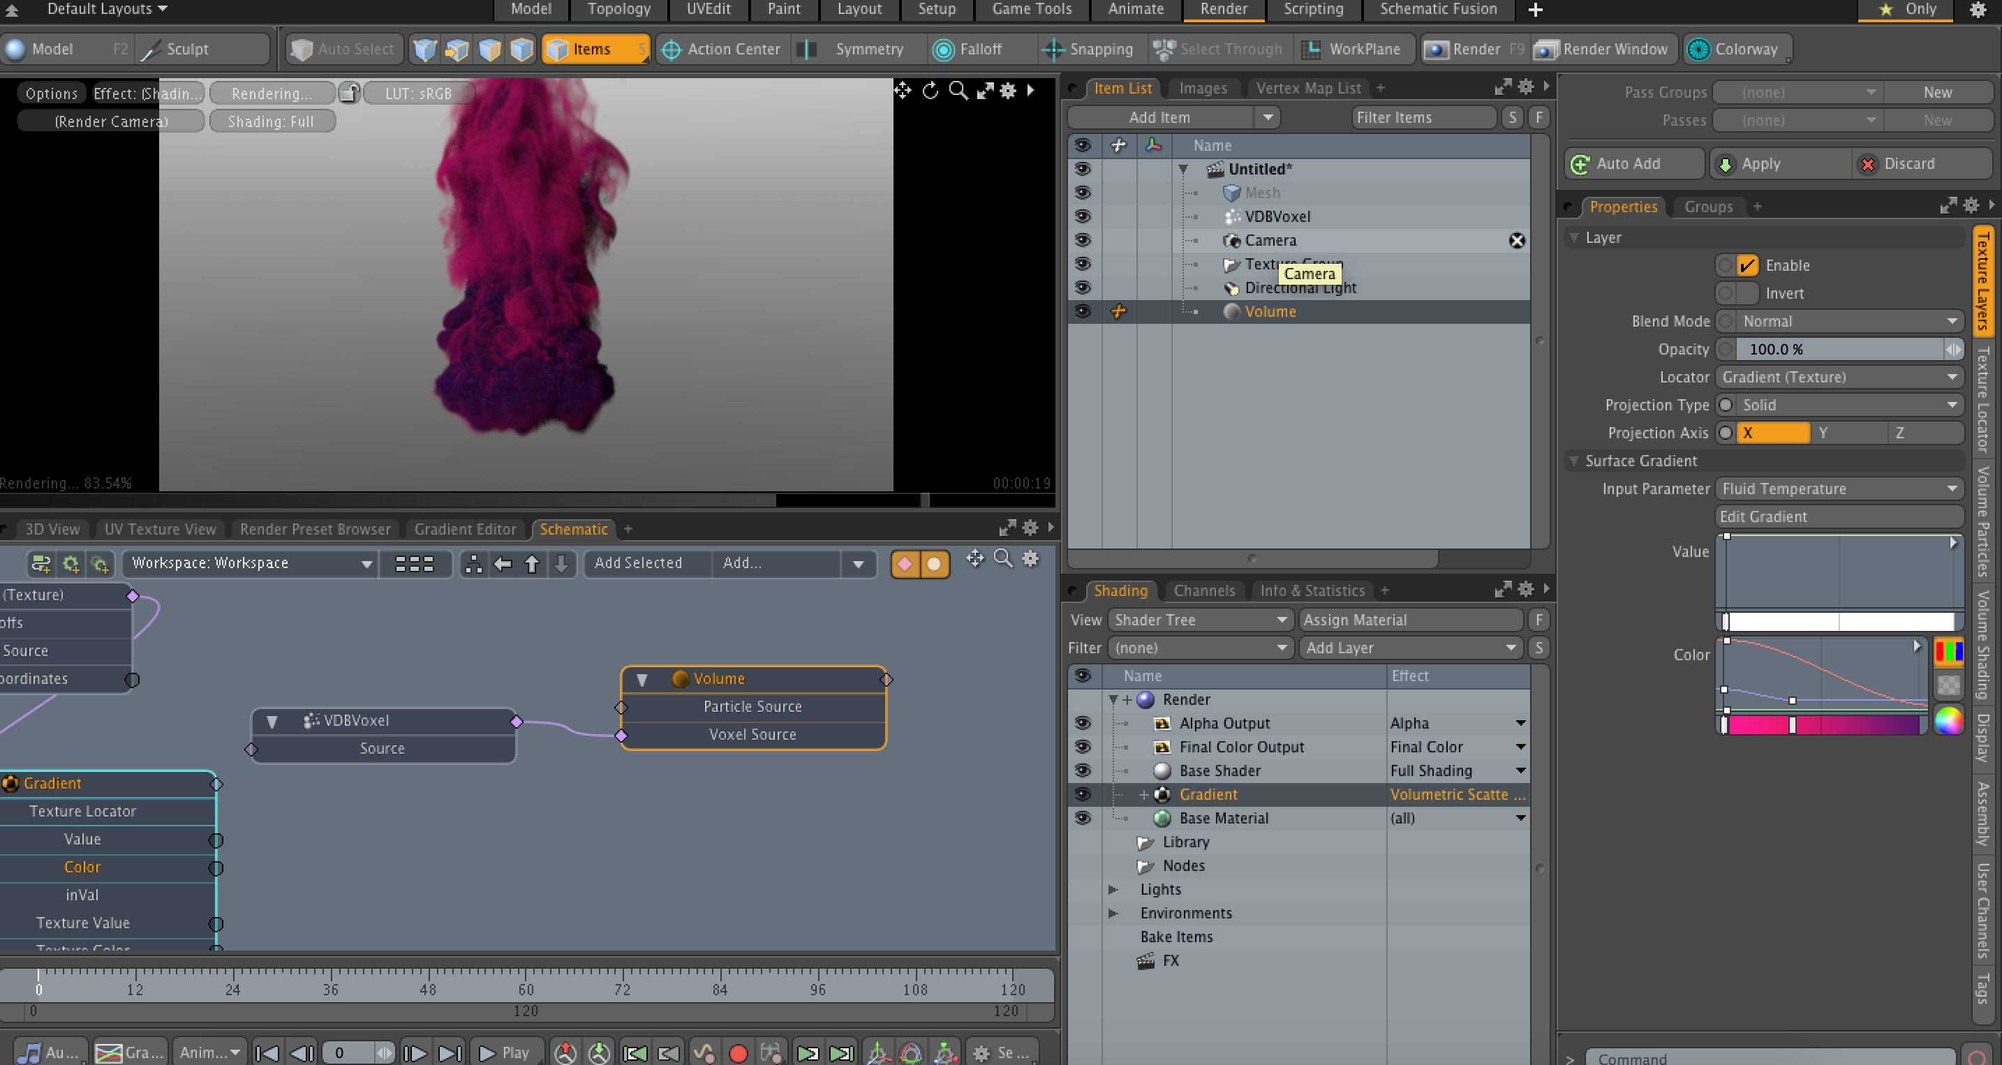Switch to the Channels tab

[1204, 590]
